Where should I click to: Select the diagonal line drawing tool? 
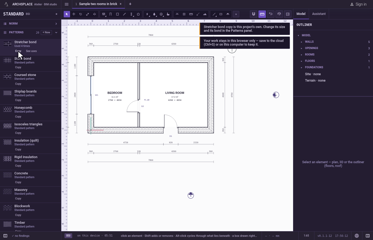pos(214,14)
